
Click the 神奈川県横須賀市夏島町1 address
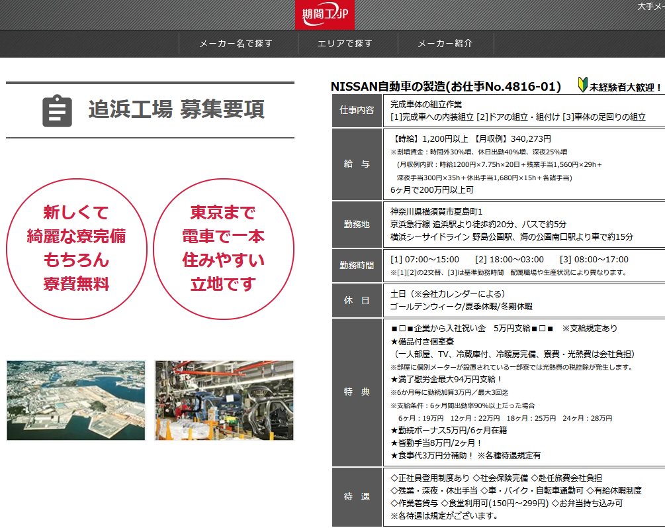[x=437, y=211]
